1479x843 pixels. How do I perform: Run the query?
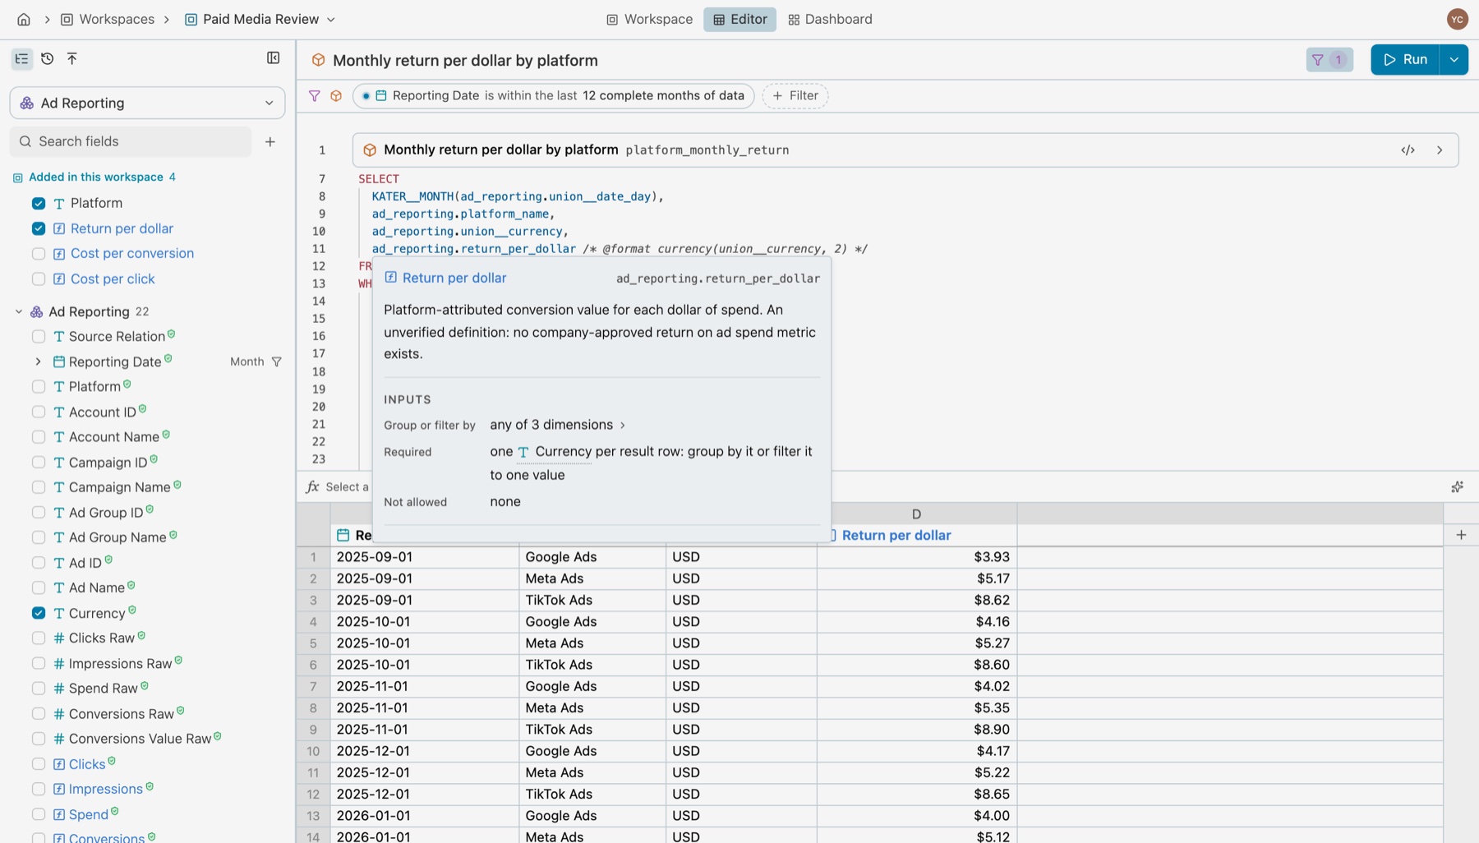(x=1405, y=59)
